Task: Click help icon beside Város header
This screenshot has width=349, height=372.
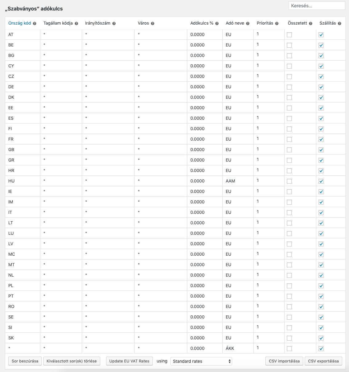Action: tap(153, 23)
